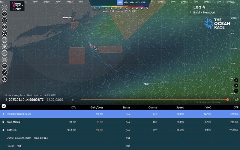Toggle the lat/long grid icon

4,59
